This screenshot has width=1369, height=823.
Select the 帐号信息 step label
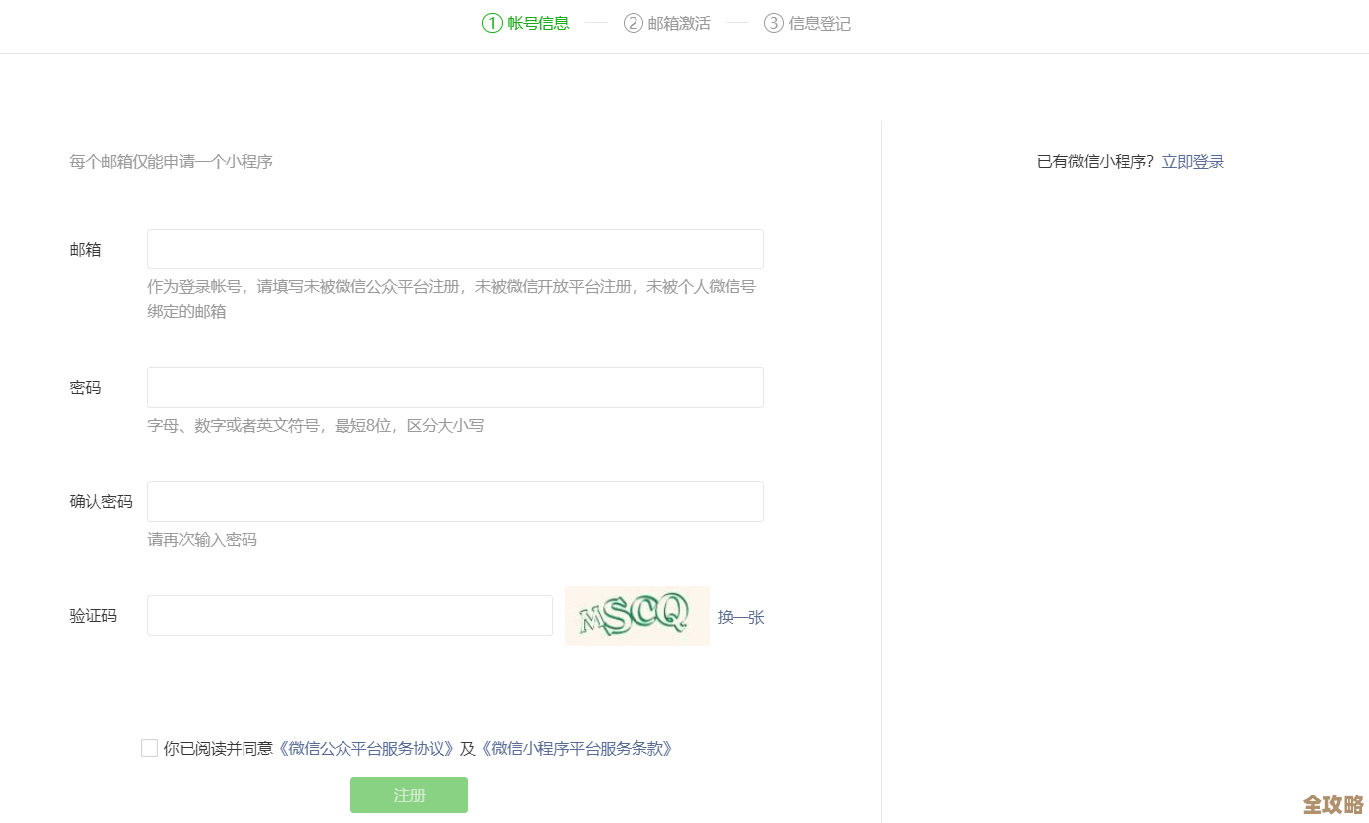click(538, 22)
